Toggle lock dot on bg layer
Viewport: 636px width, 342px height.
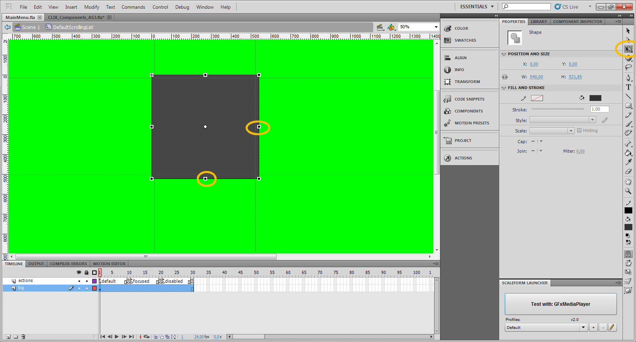(87, 288)
